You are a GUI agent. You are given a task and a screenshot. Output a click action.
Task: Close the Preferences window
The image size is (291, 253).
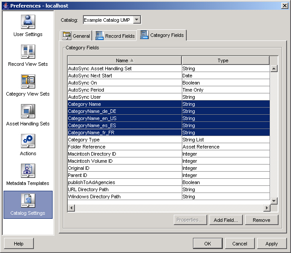click(x=285, y=6)
